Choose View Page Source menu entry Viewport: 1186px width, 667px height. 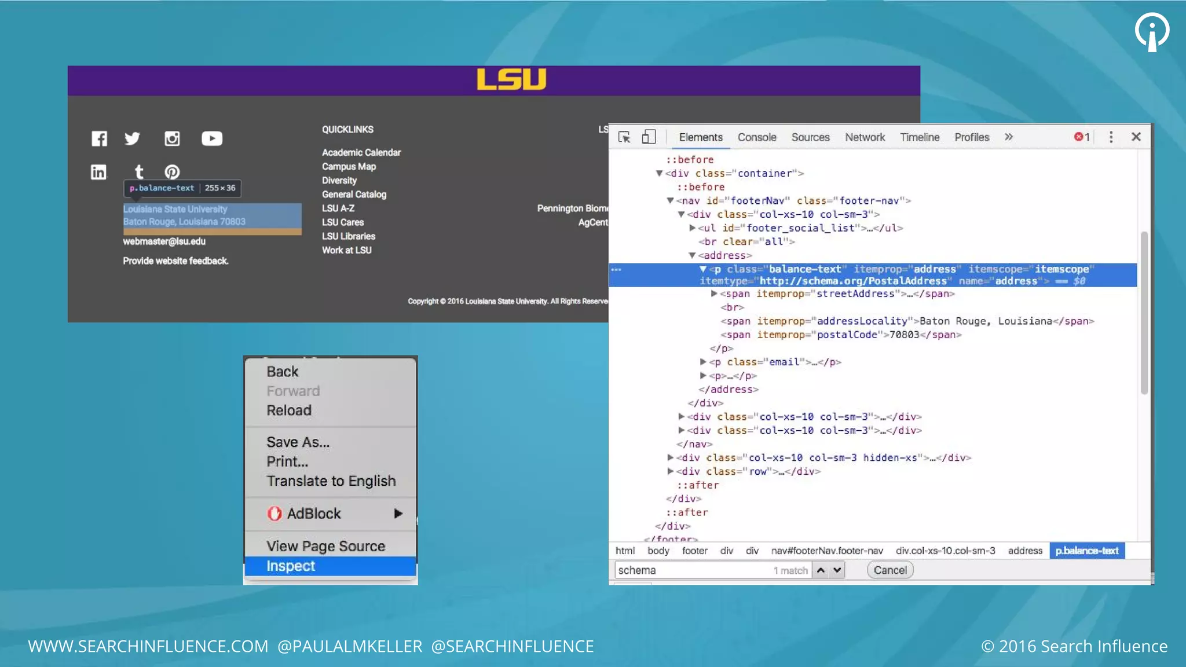tap(325, 547)
